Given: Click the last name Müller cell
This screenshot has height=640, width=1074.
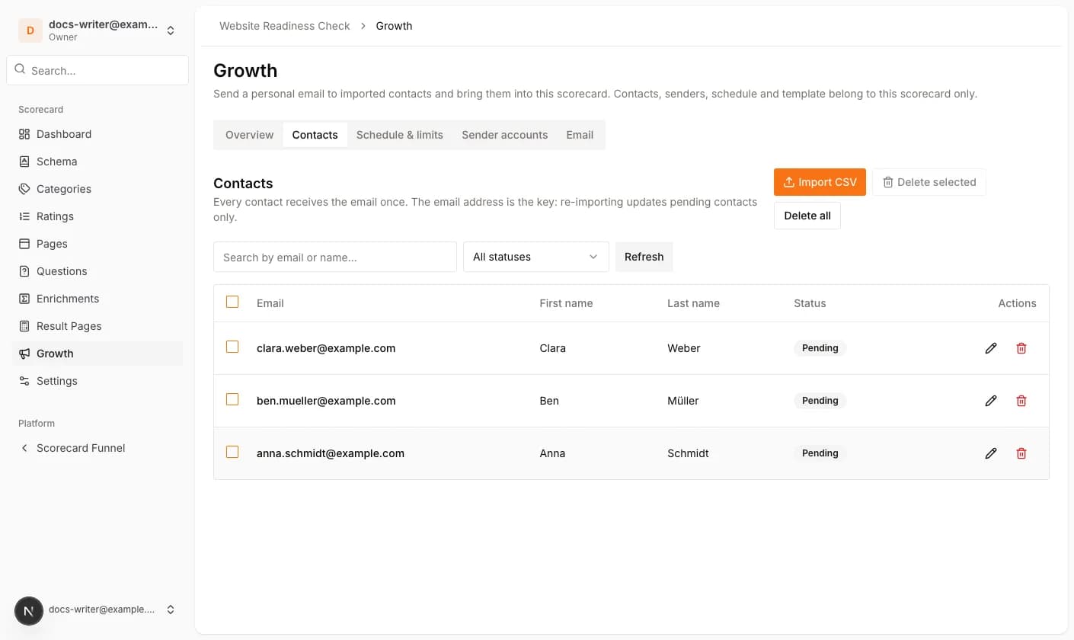Looking at the screenshot, I should coord(683,401).
